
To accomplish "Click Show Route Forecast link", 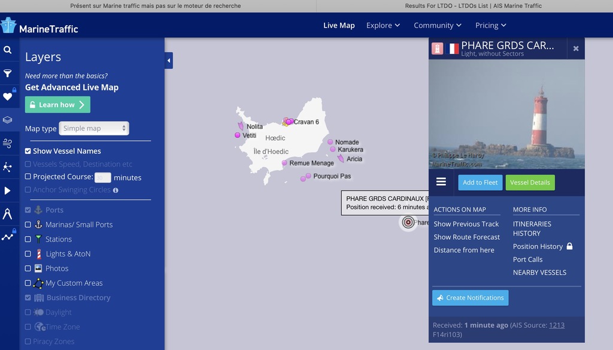I will click(x=467, y=237).
